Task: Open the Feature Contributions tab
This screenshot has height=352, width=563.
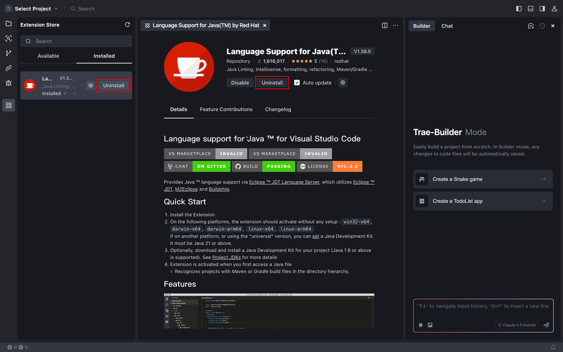Action: pos(226,109)
